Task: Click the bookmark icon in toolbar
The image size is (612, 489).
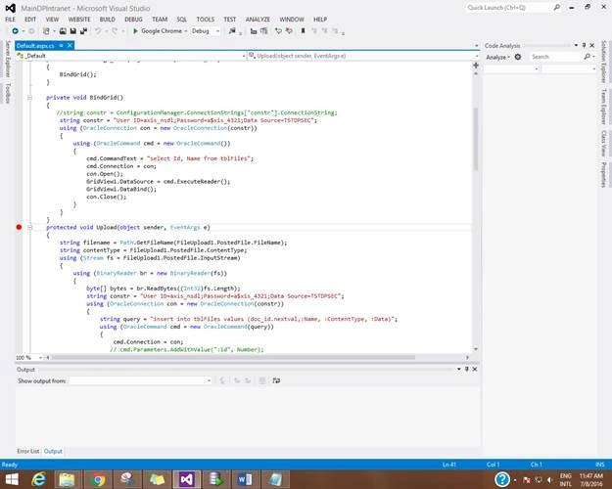Action: coord(303,30)
